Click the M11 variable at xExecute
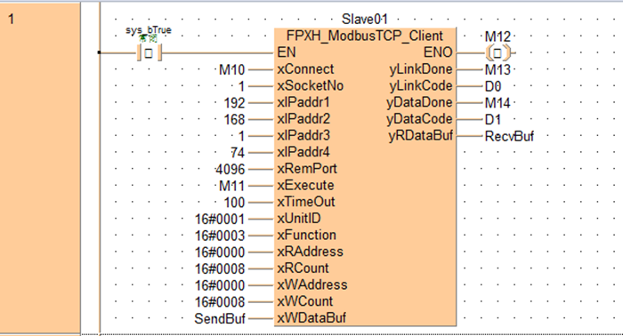623x336 pixels. (x=231, y=186)
